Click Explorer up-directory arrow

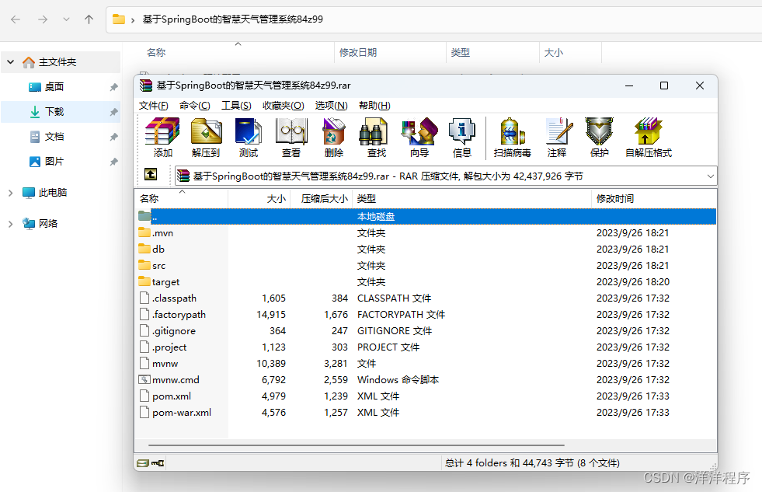pyautogui.click(x=89, y=19)
